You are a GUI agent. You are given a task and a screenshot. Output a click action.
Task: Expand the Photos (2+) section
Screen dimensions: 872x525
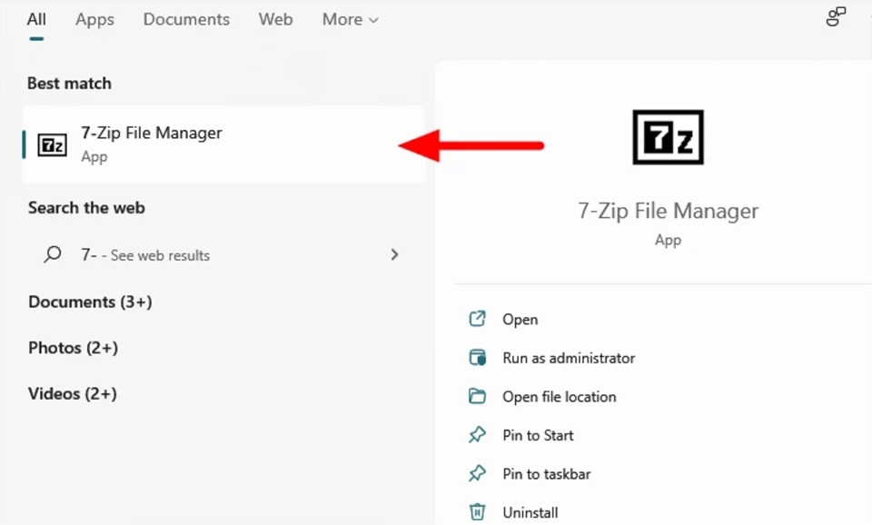[x=74, y=347]
